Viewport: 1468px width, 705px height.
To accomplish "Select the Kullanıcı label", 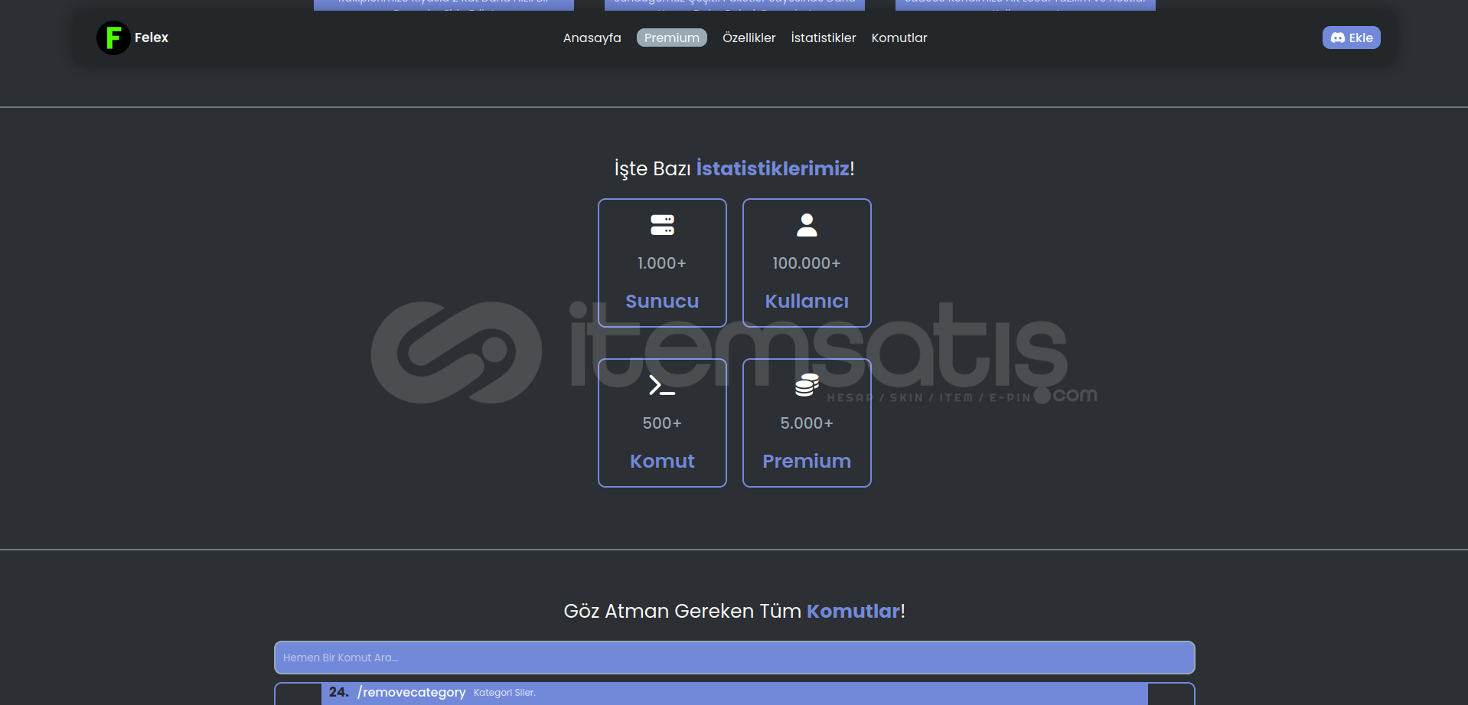I will [807, 301].
